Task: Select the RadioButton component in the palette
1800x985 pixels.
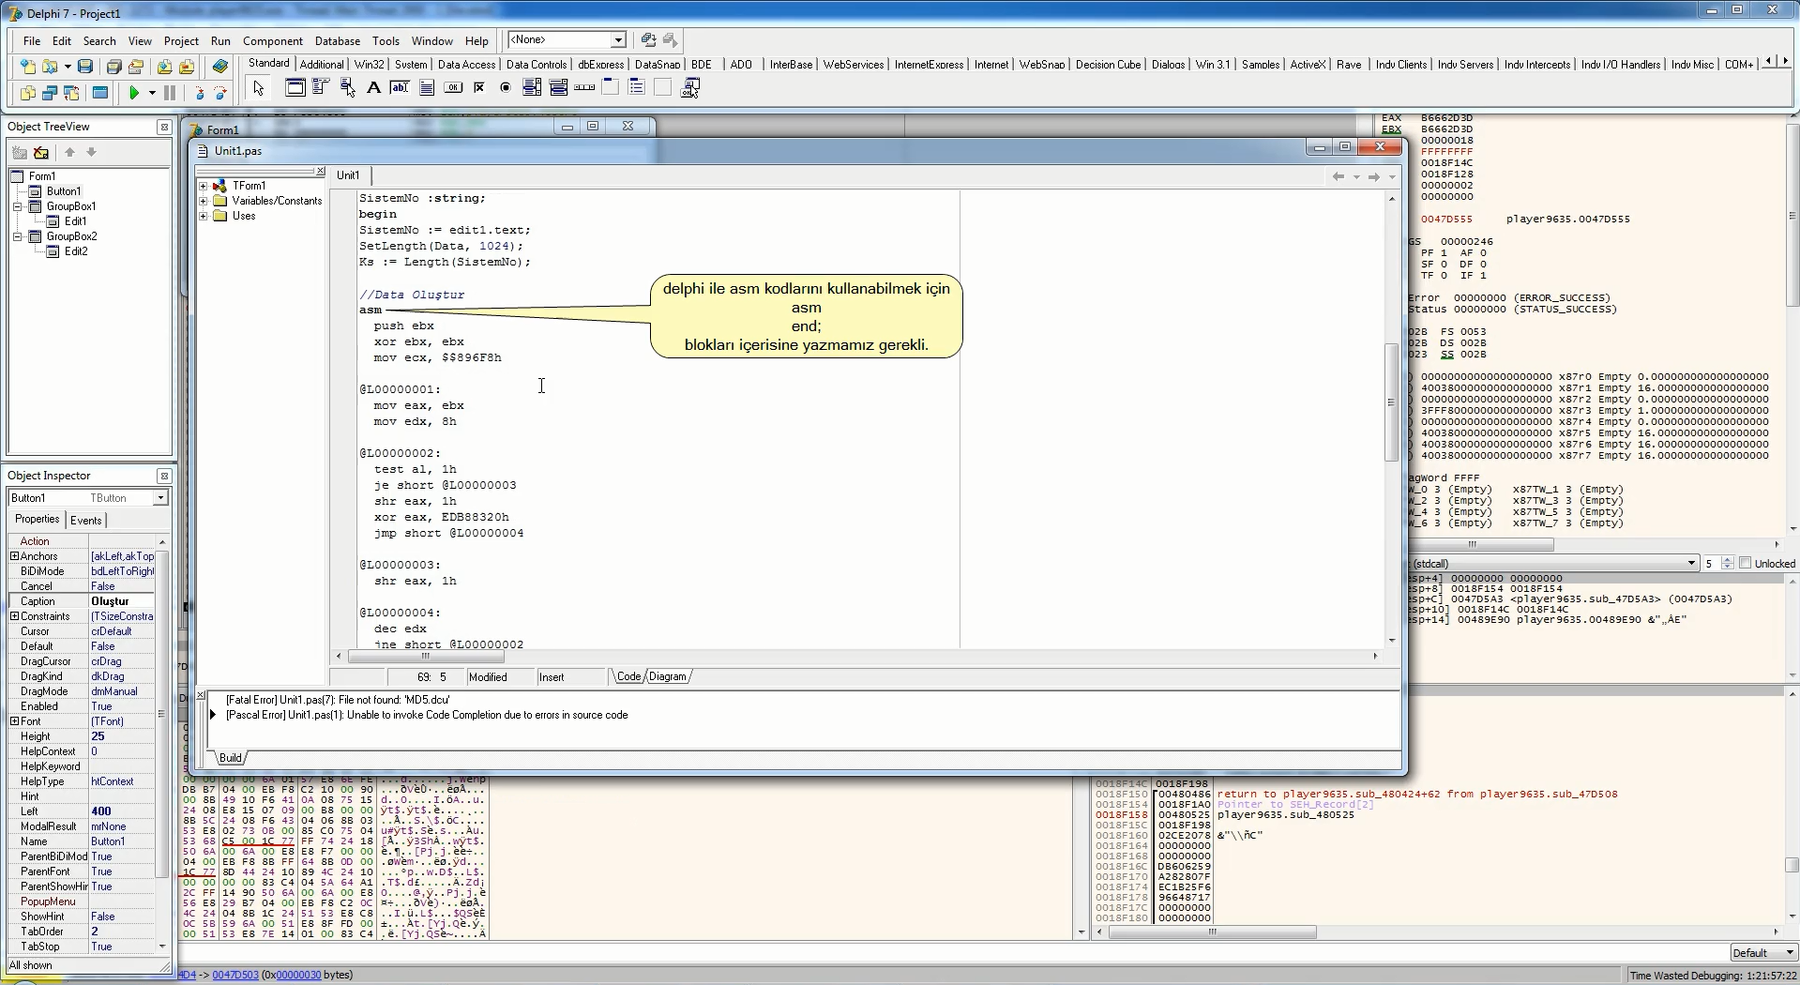Action: (x=506, y=88)
